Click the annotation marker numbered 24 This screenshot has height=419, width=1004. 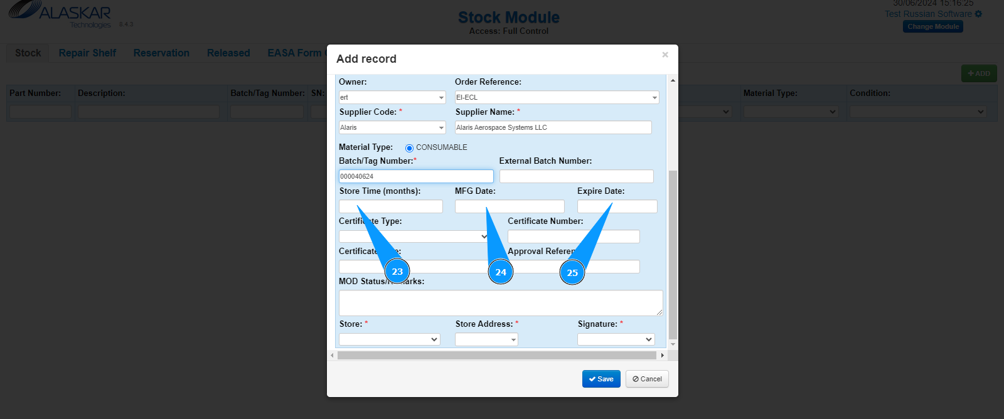[x=501, y=272]
